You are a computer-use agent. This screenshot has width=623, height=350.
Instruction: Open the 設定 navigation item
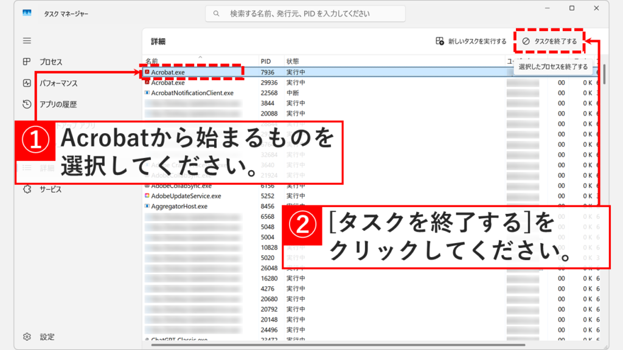coord(47,337)
